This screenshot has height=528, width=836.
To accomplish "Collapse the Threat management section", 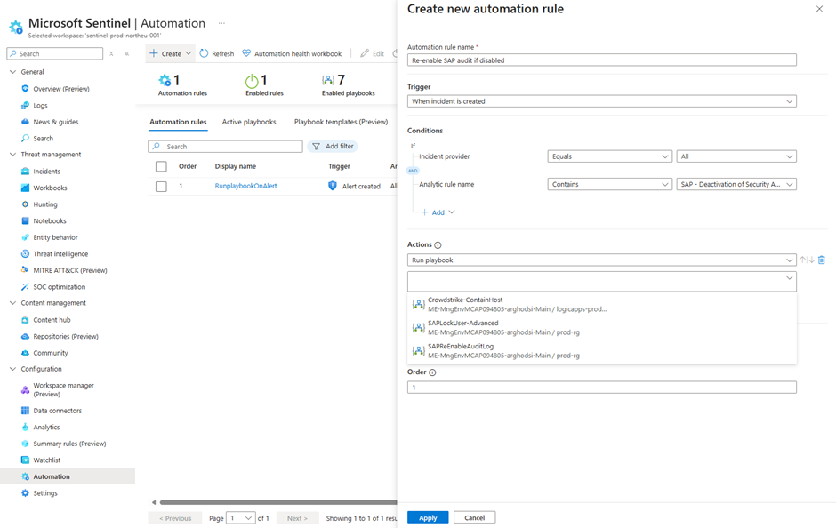I will [12, 155].
